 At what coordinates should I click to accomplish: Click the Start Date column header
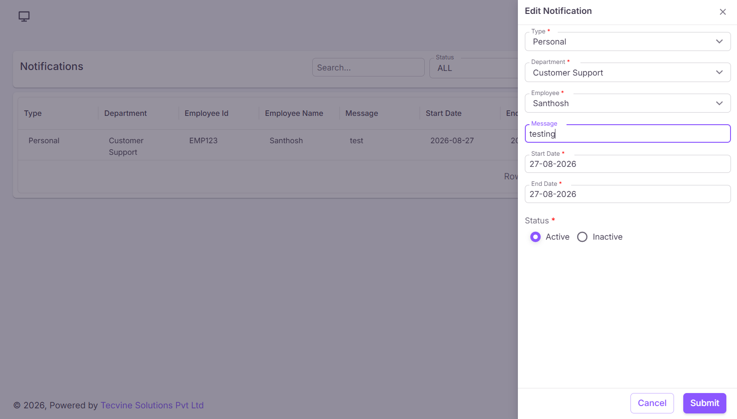[443, 114]
